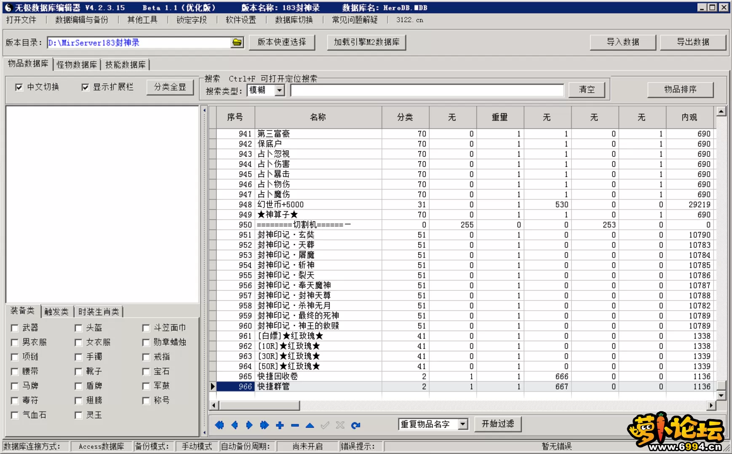Check the 灵玉 checkbox
The image size is (732, 454).
click(x=78, y=415)
